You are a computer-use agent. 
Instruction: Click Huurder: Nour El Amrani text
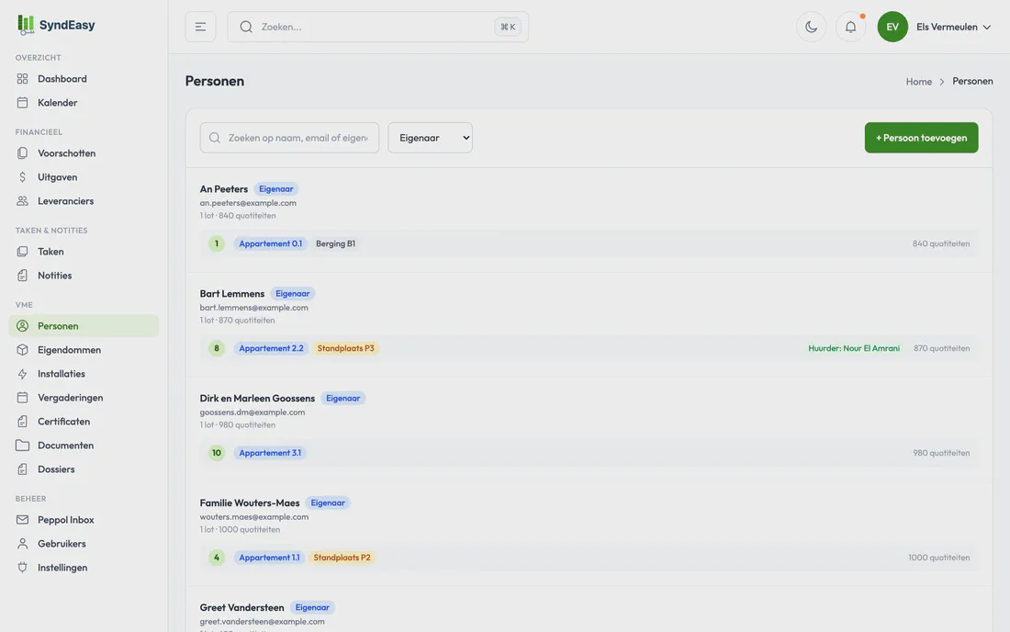point(854,348)
